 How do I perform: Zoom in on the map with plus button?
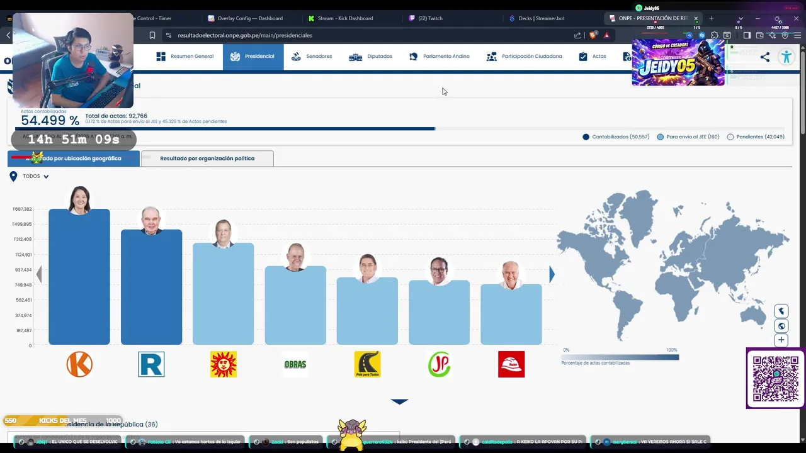pyautogui.click(x=781, y=340)
